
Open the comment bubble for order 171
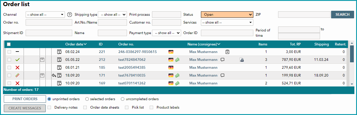coord(222,75)
